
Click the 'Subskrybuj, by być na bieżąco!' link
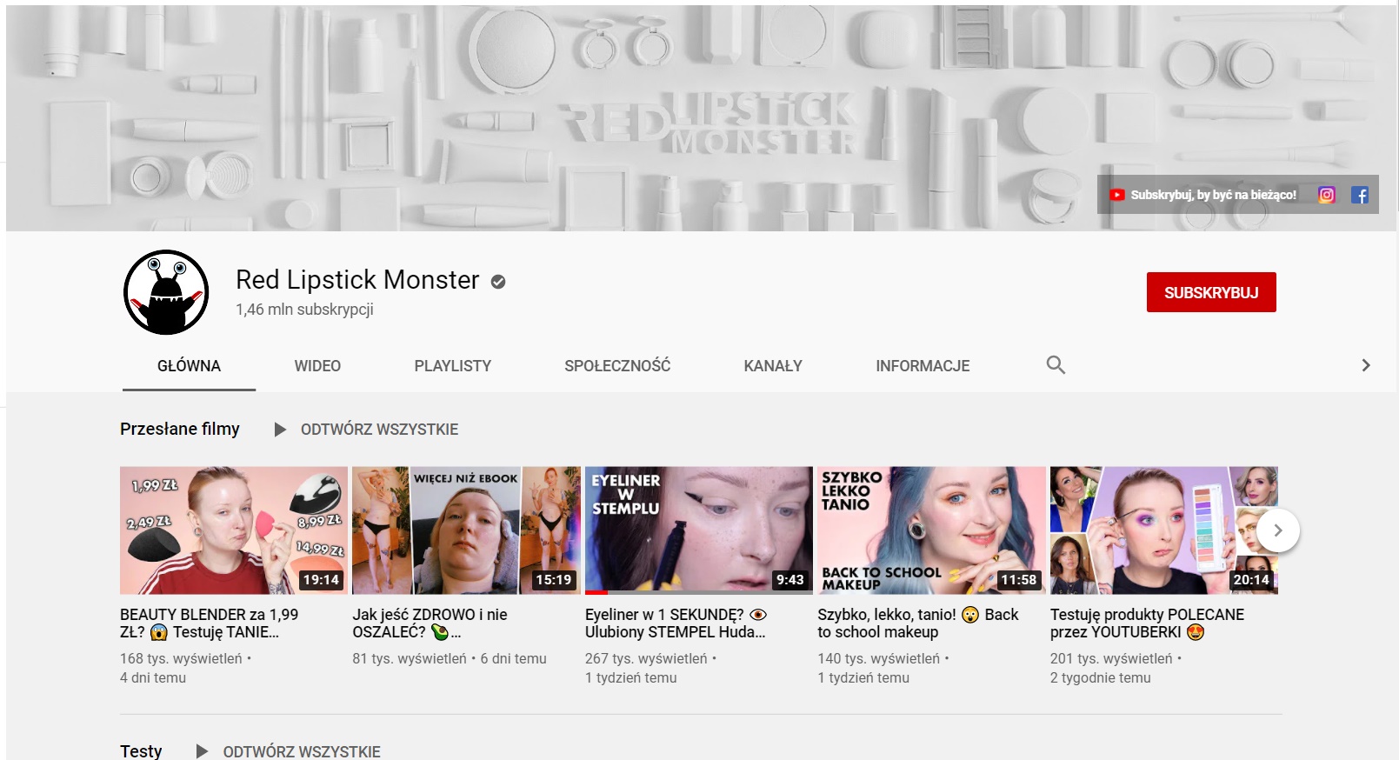pos(1213,195)
